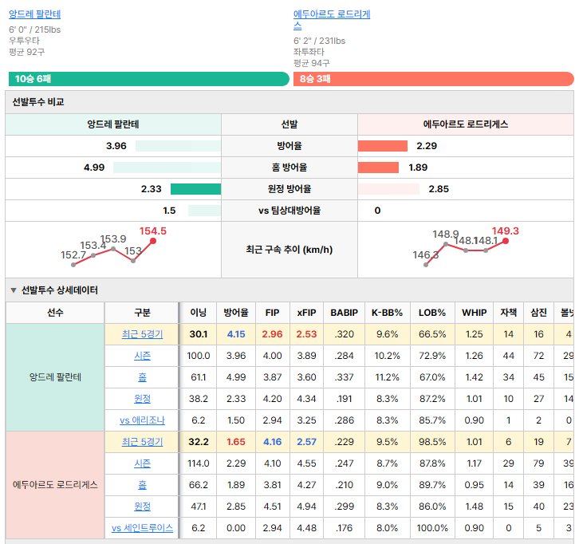The image size is (579, 544).
Task: Open 앙드레 팔란테's 최근 5경기 link
Action: (x=142, y=334)
